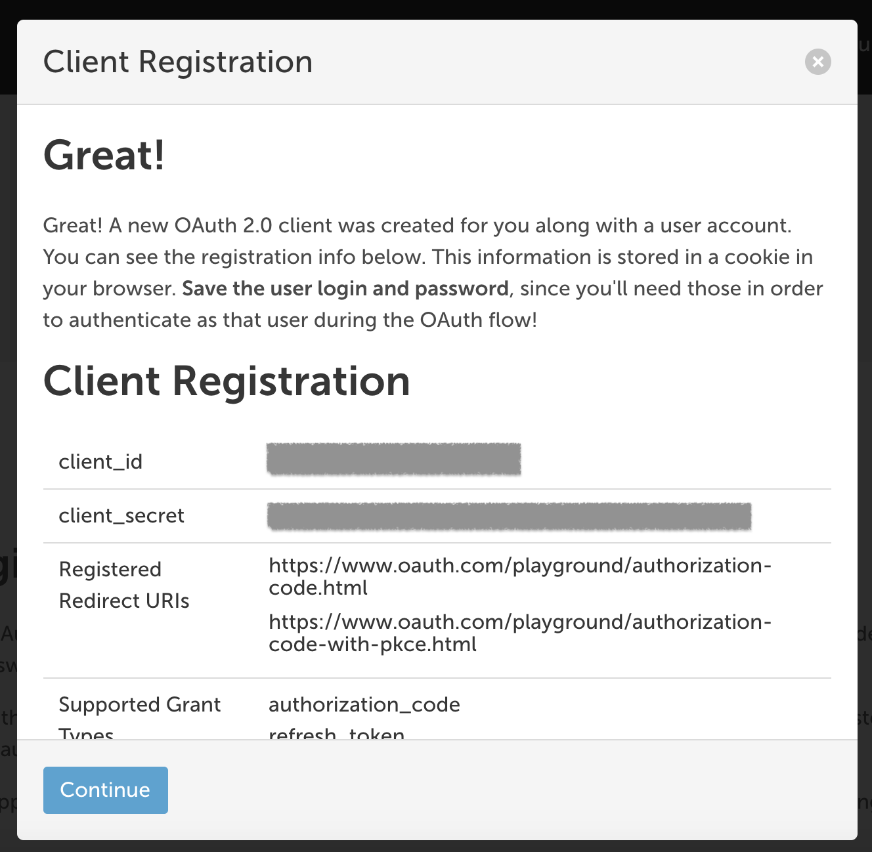Select the redacted client_secret value

509,516
